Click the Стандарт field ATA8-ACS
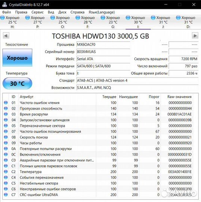201x202 pixels. 137,80
